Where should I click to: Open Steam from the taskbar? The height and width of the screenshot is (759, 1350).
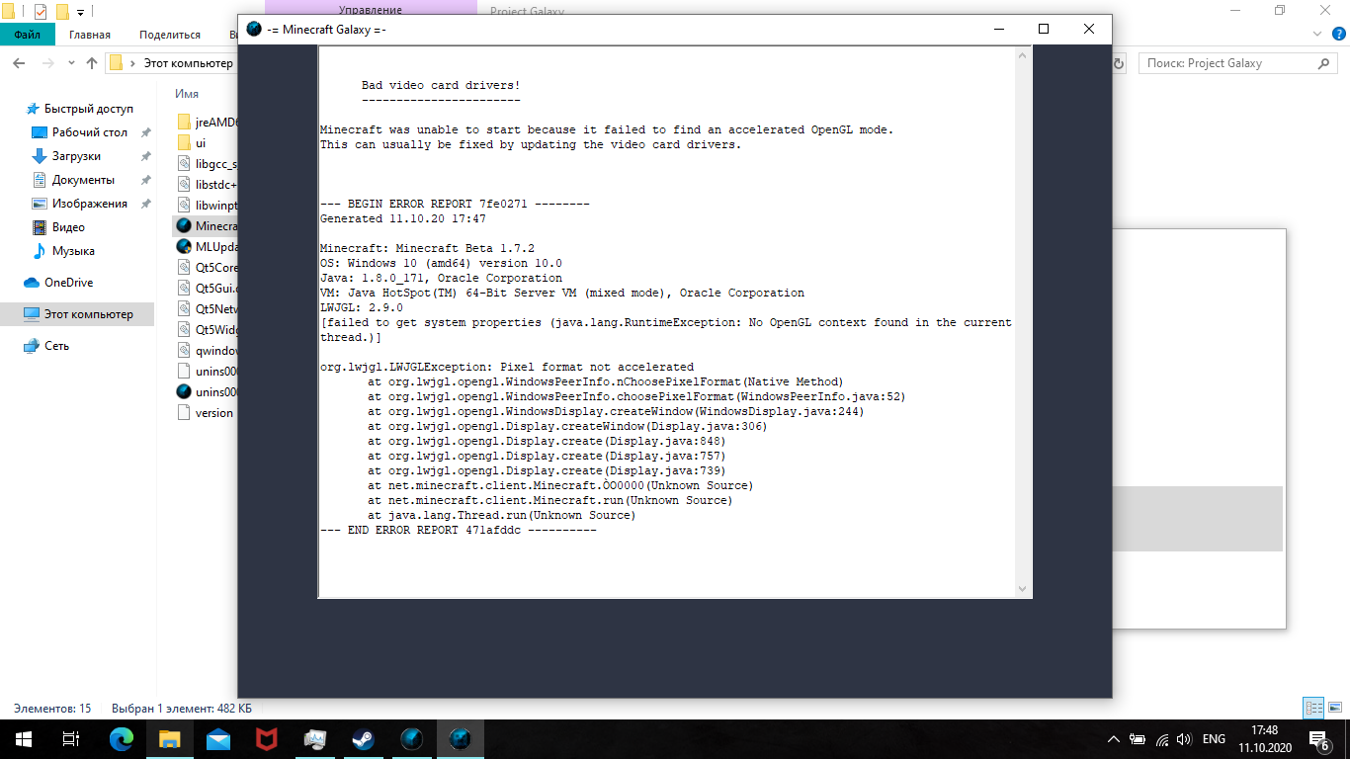click(x=364, y=738)
